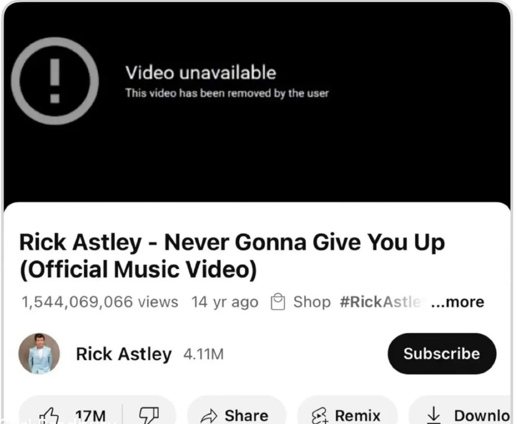Tap the Remix button label
This screenshot has width=517, height=424.
coord(358,416)
